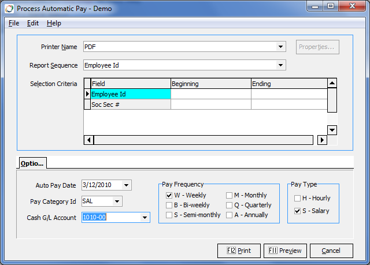370x265 pixels.
Task: Select row marker beside Employee Id
Action: pyautogui.click(x=87, y=94)
